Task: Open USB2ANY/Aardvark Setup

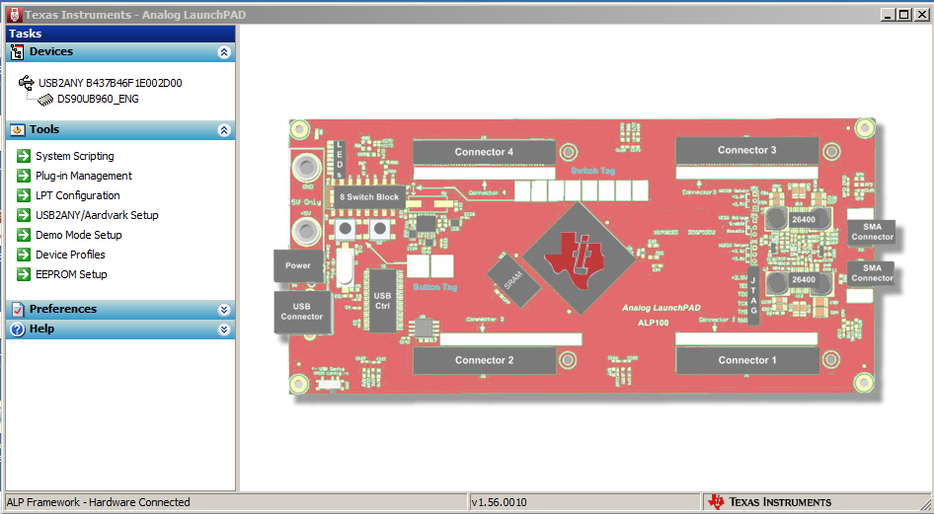Action: click(97, 215)
